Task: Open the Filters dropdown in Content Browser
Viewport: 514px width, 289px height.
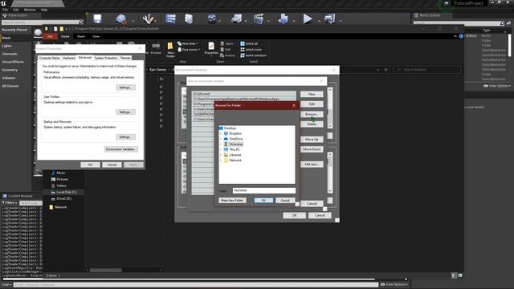Action: (10, 203)
